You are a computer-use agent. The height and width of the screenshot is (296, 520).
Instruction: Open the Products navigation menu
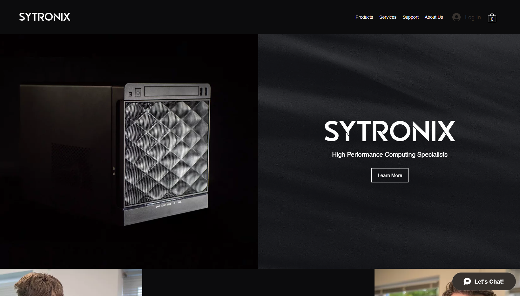click(x=364, y=17)
